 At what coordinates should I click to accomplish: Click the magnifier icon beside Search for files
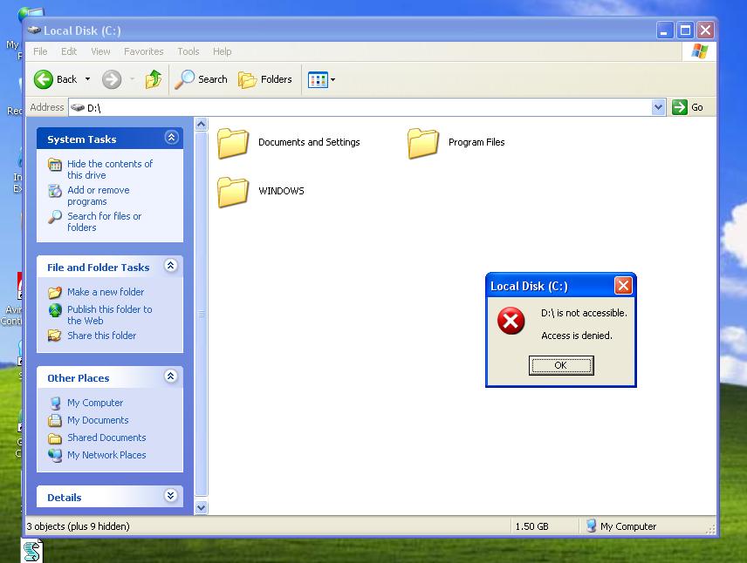click(x=55, y=217)
